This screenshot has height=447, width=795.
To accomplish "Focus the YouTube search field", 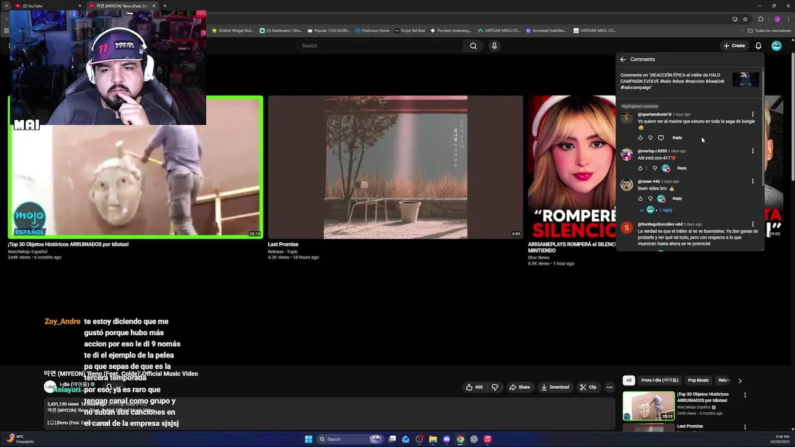I will 380,45.
